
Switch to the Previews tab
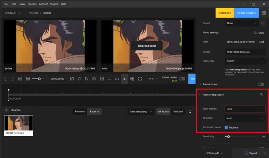[x=79, y=112]
